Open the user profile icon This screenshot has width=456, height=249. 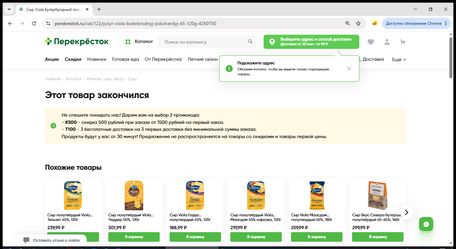387,42
